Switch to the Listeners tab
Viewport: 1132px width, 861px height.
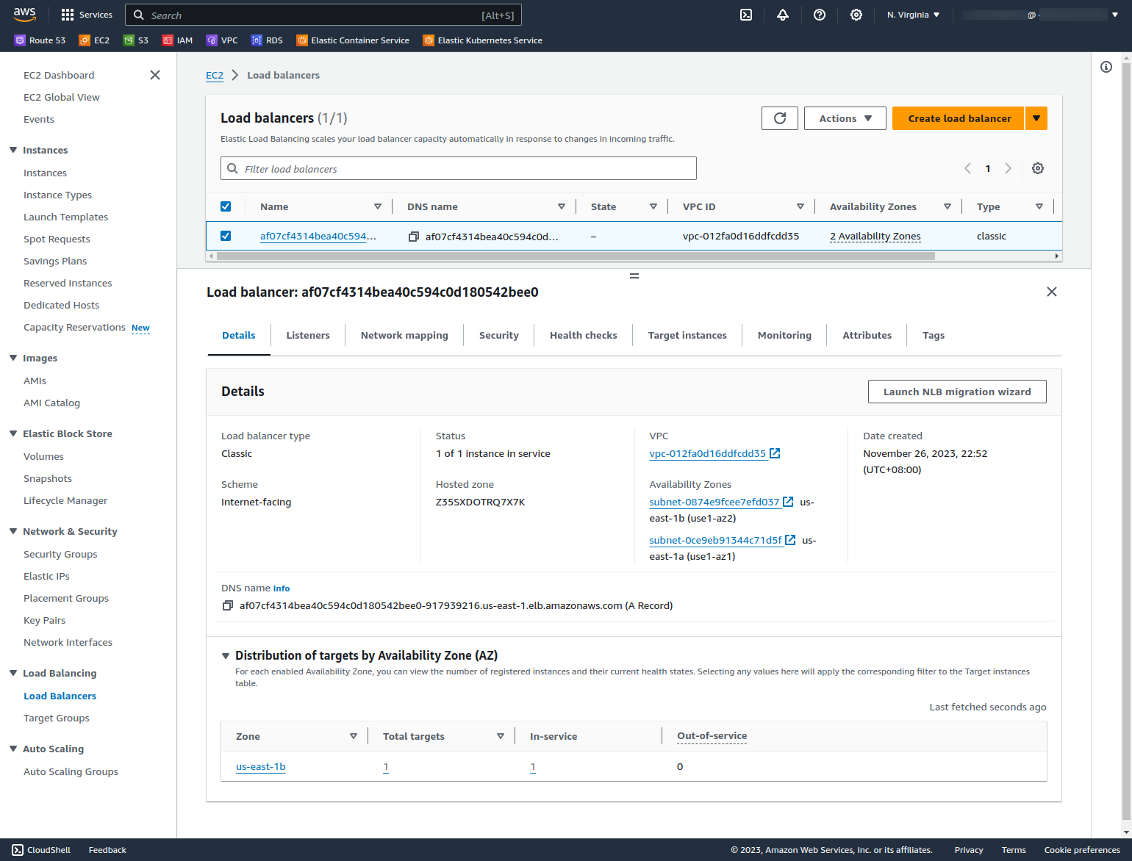[x=308, y=336]
